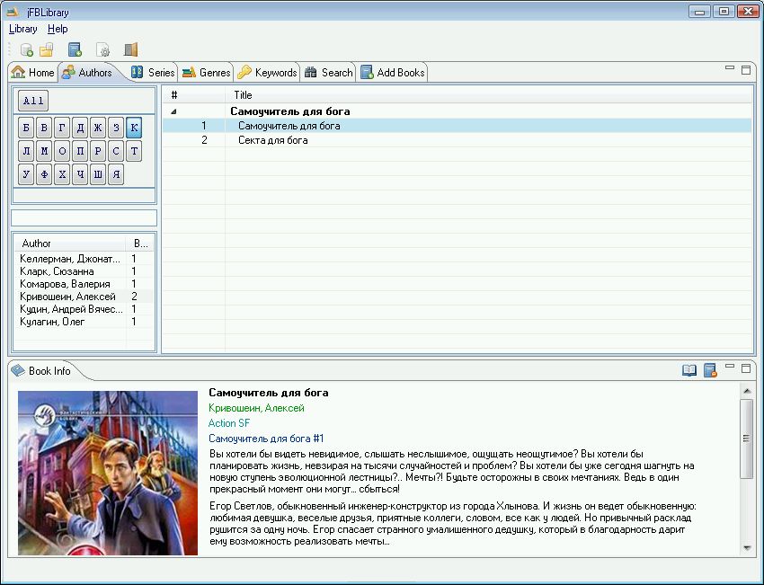Image resolution: width=764 pixels, height=585 pixels.
Task: Click the All authors filter button
Action: click(33, 101)
